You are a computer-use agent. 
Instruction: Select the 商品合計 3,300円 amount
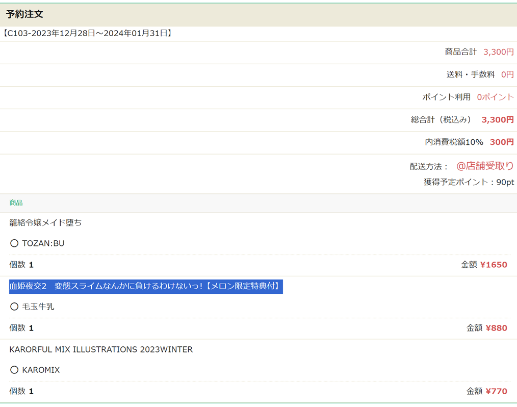[498, 52]
